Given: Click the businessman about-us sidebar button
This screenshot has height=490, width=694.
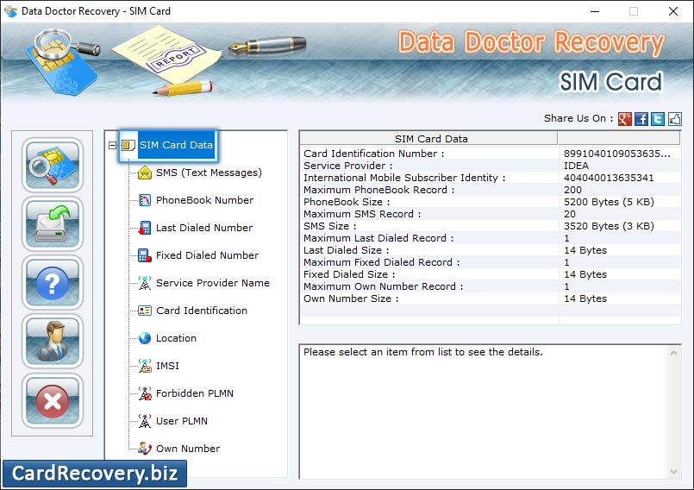Looking at the screenshot, I should tap(53, 342).
